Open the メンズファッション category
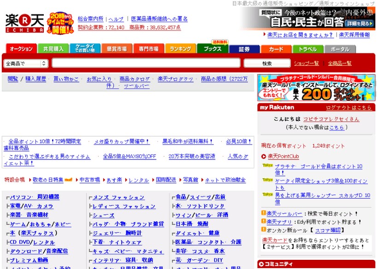 [118, 197]
